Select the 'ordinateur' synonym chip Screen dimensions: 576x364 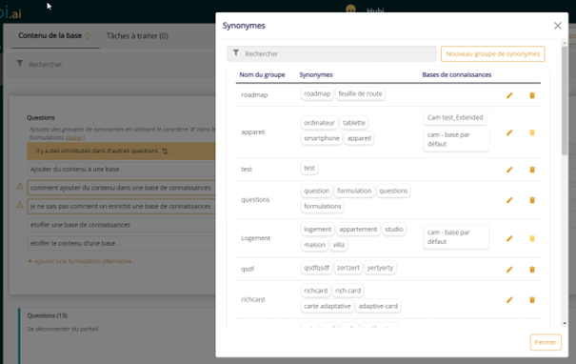point(319,123)
